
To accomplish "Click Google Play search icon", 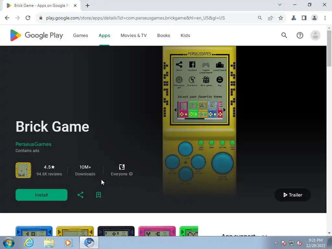I will click(284, 35).
